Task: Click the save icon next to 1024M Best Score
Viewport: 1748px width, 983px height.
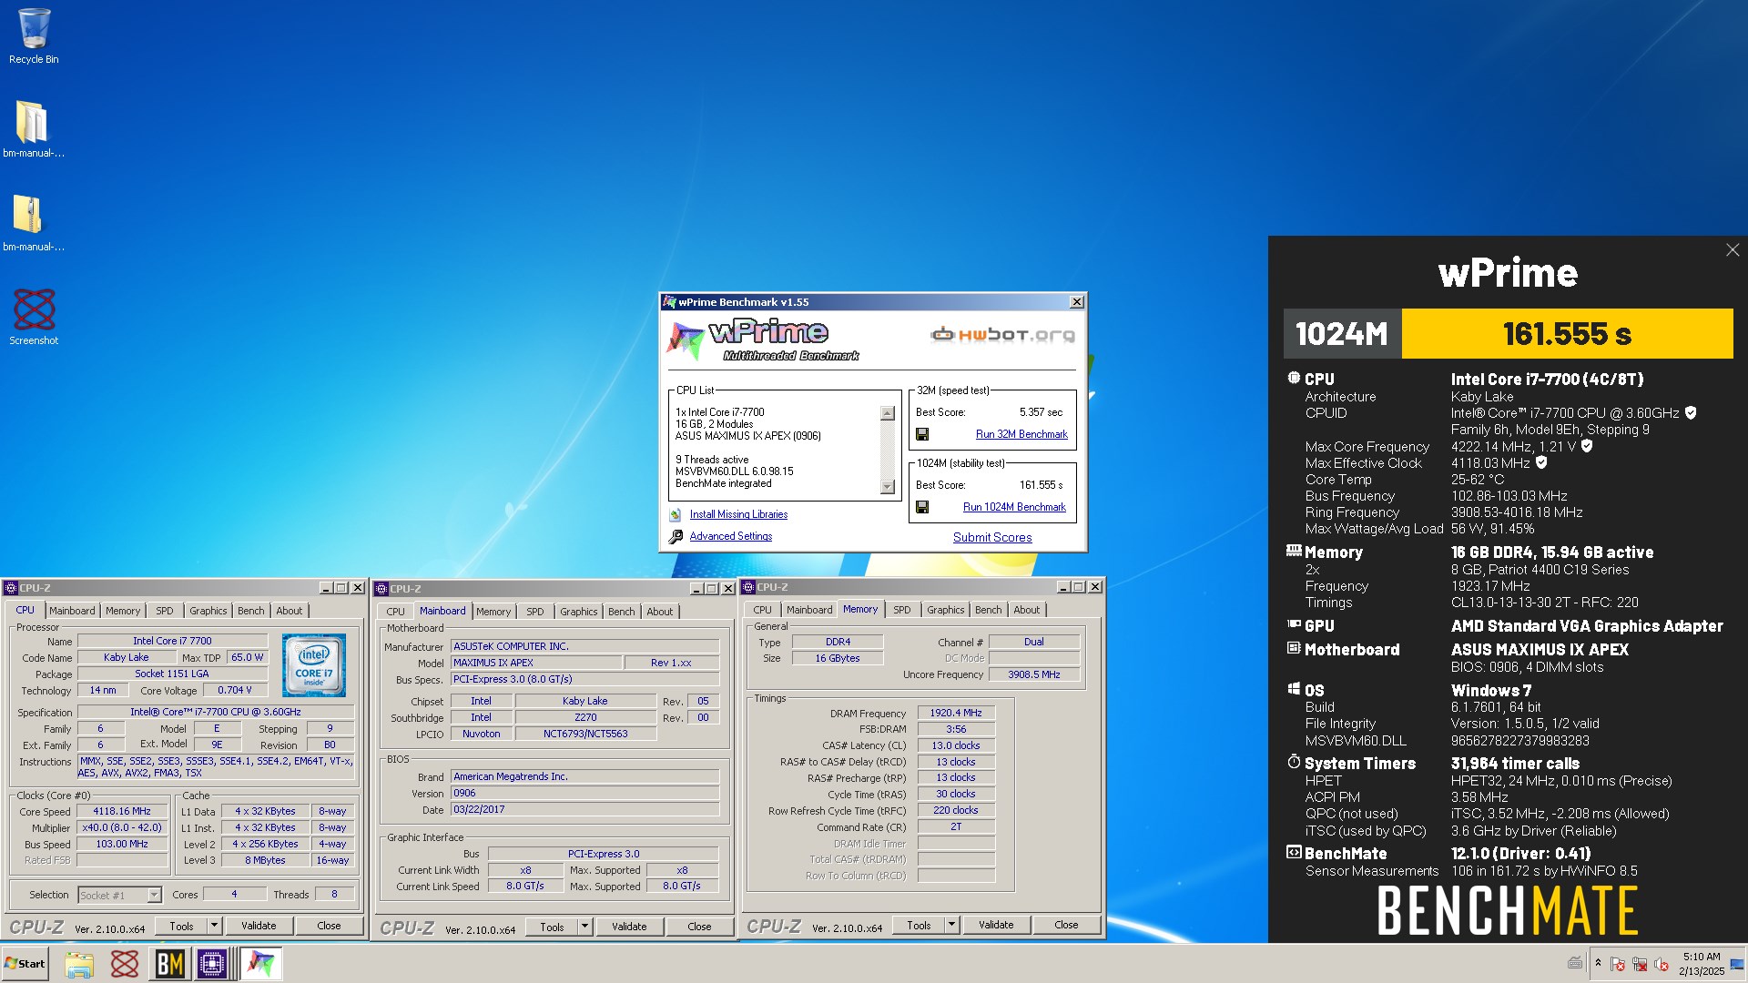Action: pos(921,507)
